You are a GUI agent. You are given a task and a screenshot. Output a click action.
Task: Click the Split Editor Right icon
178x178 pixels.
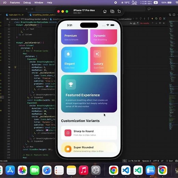[174, 15]
